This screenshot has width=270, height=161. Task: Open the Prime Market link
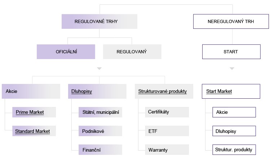point(30,112)
